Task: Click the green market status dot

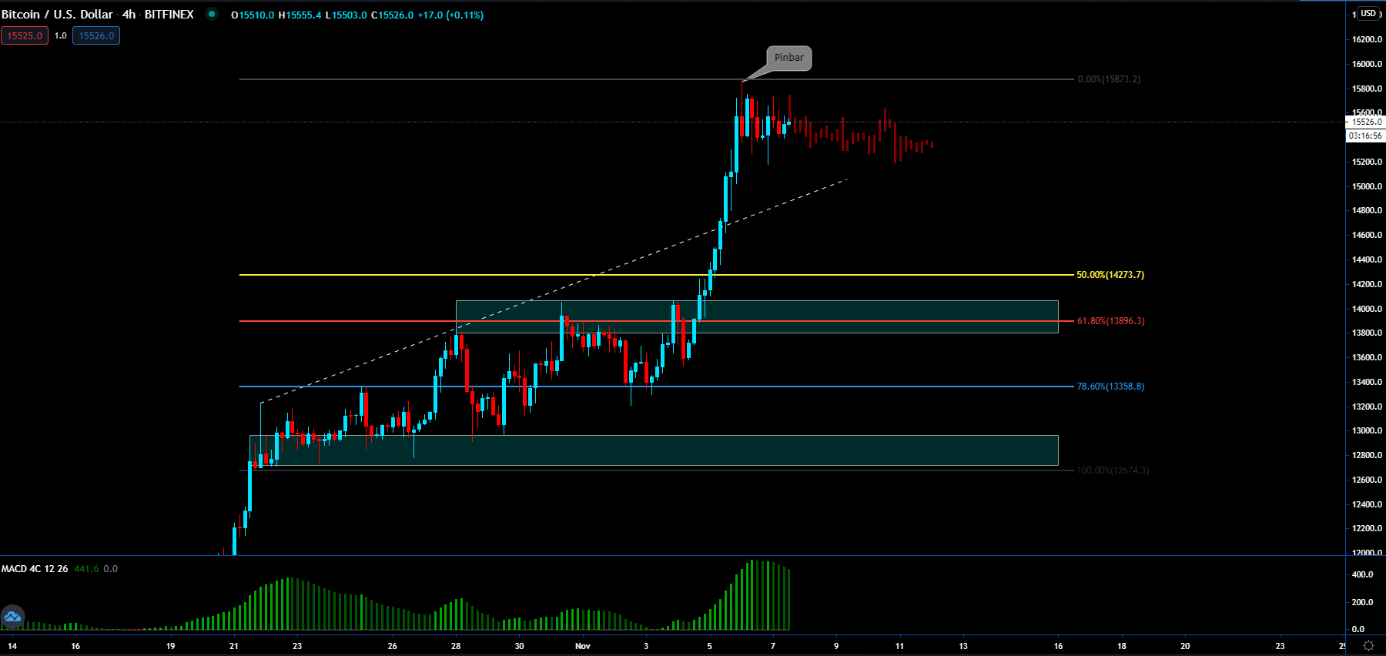Action: tap(212, 14)
